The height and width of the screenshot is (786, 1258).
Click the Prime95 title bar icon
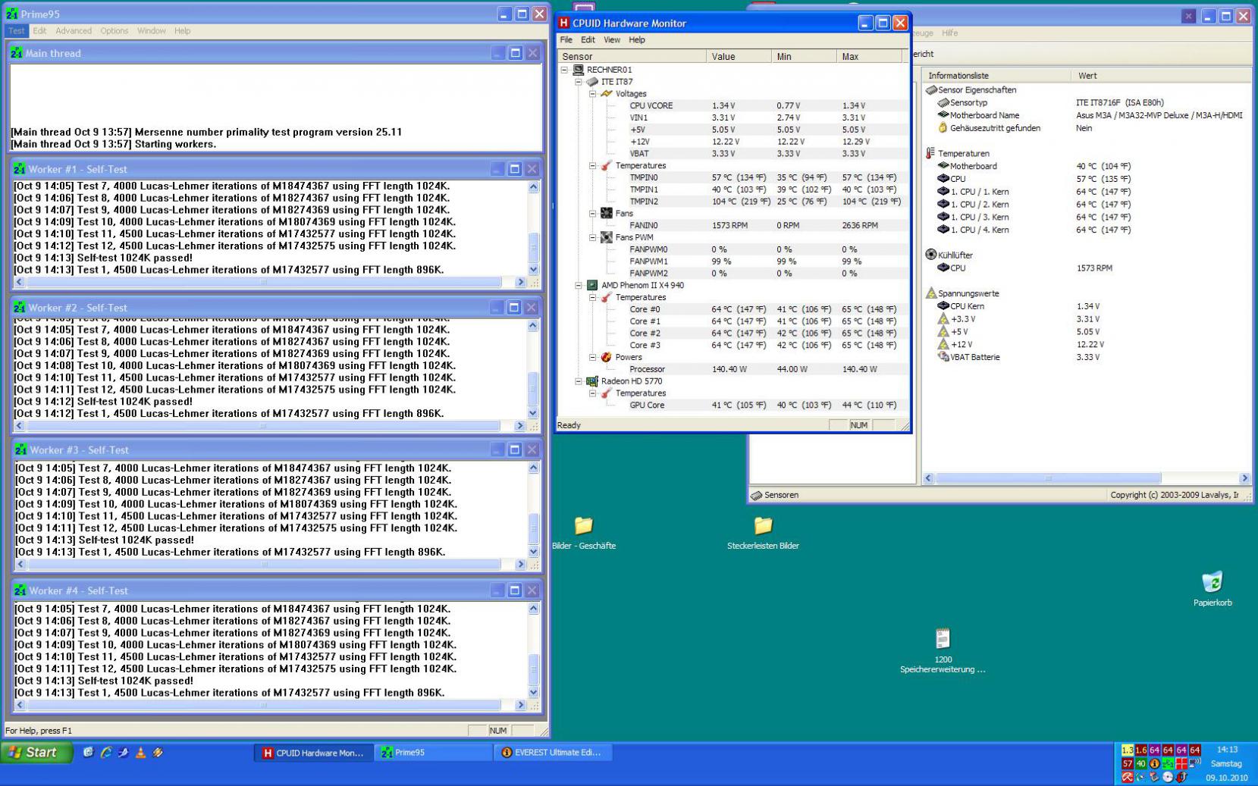point(12,14)
